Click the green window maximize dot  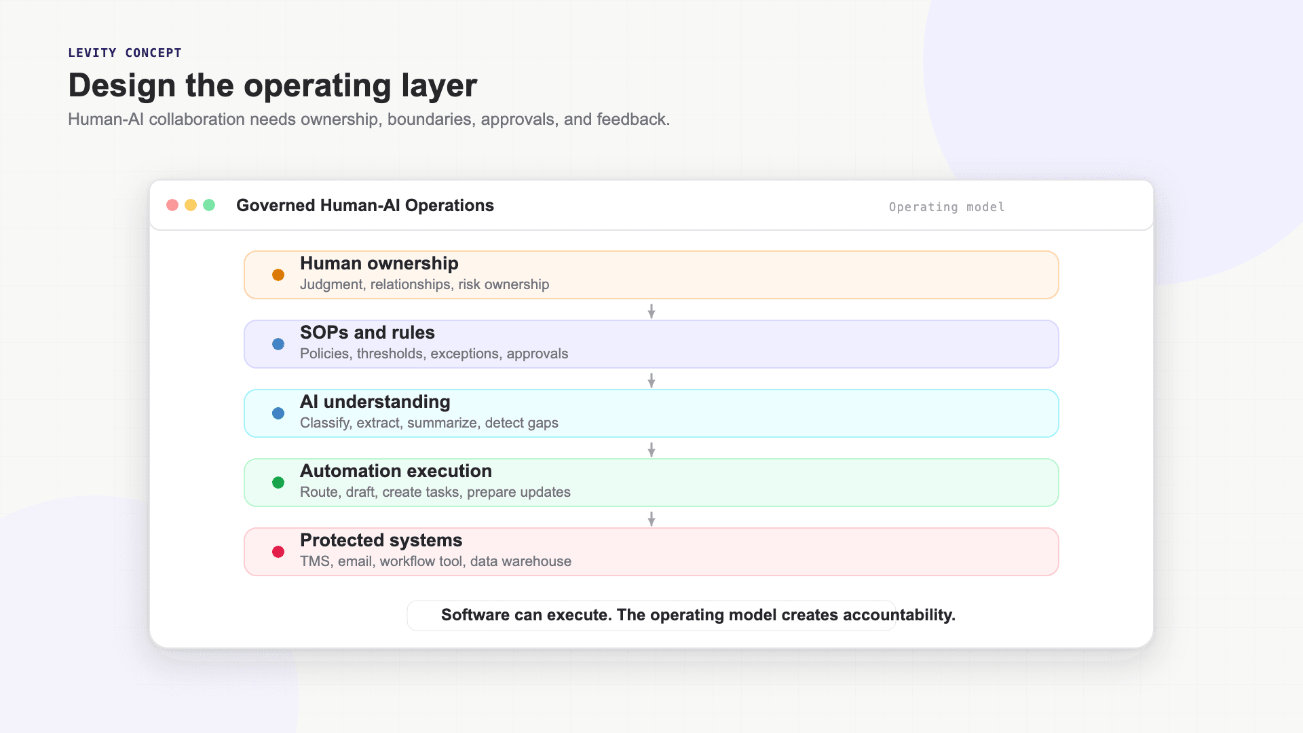209,205
